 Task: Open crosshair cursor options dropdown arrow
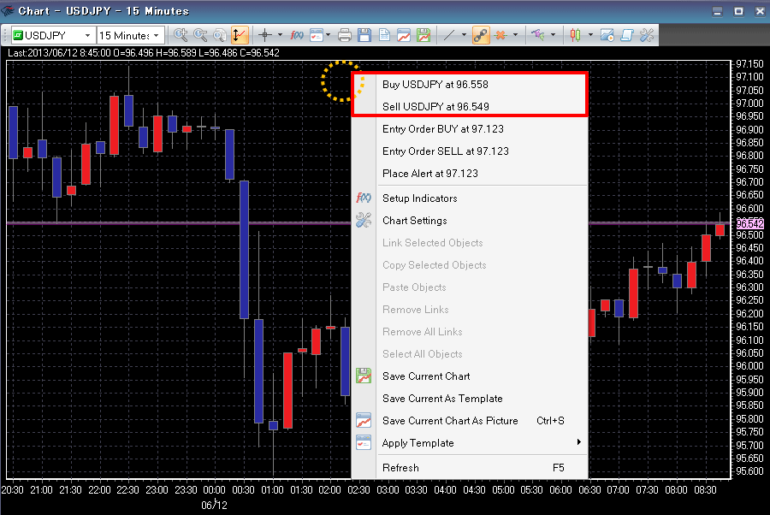coord(280,35)
